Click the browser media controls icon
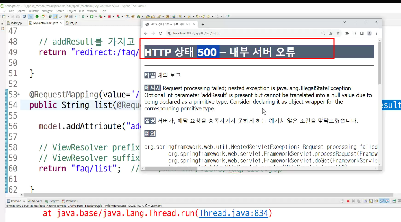Screen dimensions: 401x222 [354, 33]
